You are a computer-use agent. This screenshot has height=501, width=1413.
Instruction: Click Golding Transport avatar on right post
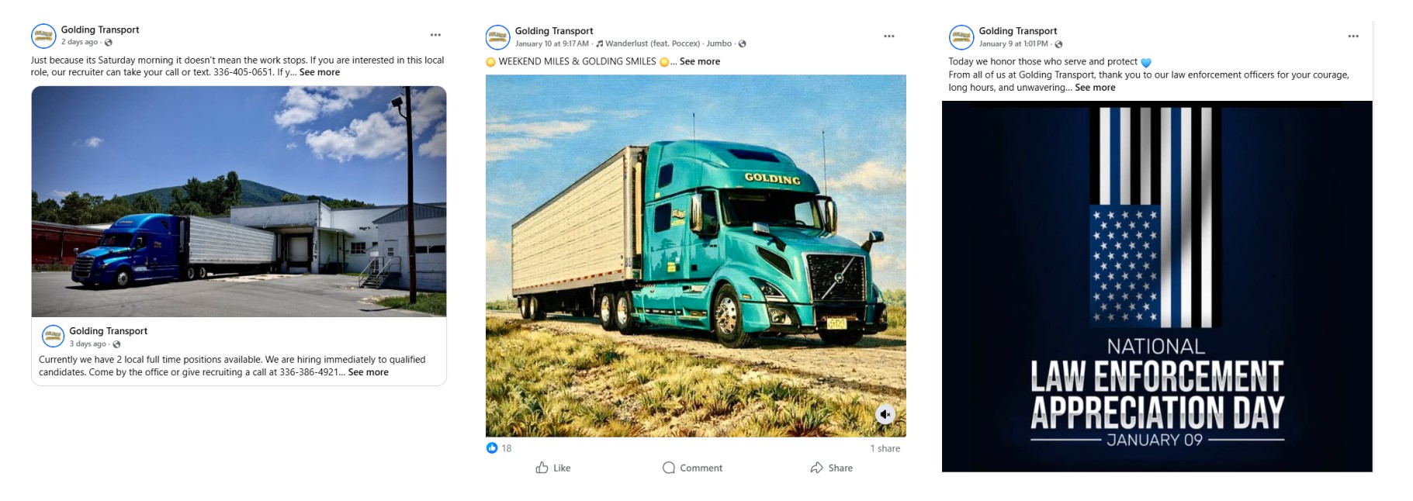(x=961, y=37)
